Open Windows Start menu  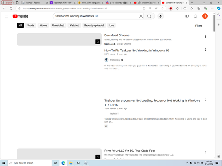point(4,163)
